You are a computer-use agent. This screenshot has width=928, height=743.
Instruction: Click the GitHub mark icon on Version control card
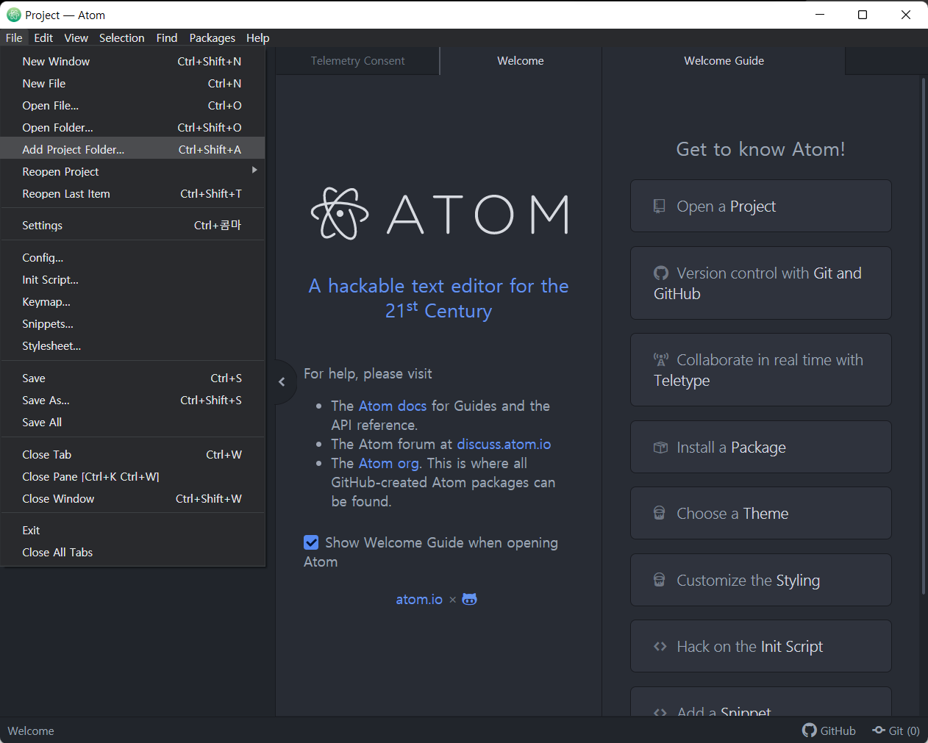pyautogui.click(x=661, y=273)
